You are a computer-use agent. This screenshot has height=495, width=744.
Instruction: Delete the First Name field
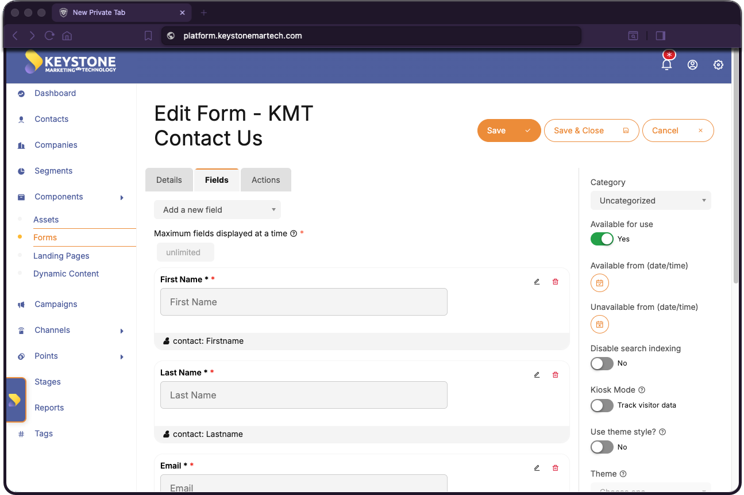(555, 282)
